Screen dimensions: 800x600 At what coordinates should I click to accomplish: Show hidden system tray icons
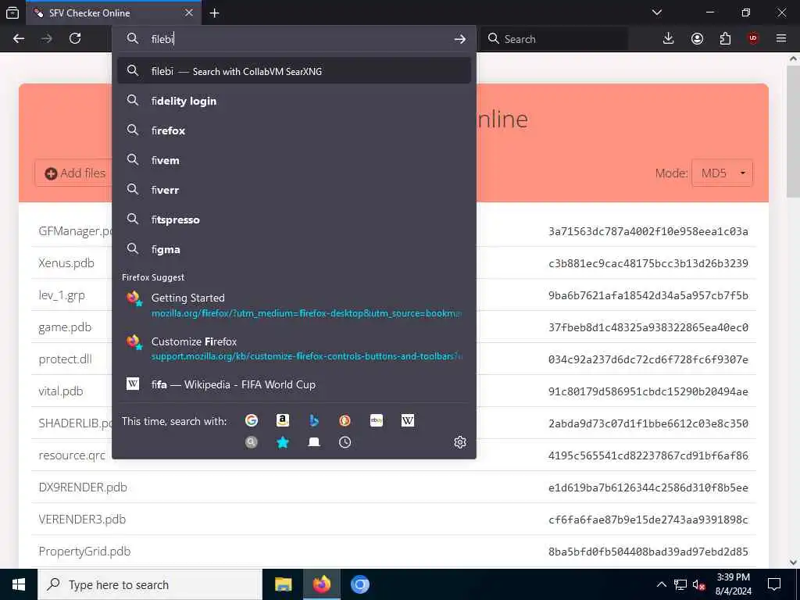tap(661, 584)
